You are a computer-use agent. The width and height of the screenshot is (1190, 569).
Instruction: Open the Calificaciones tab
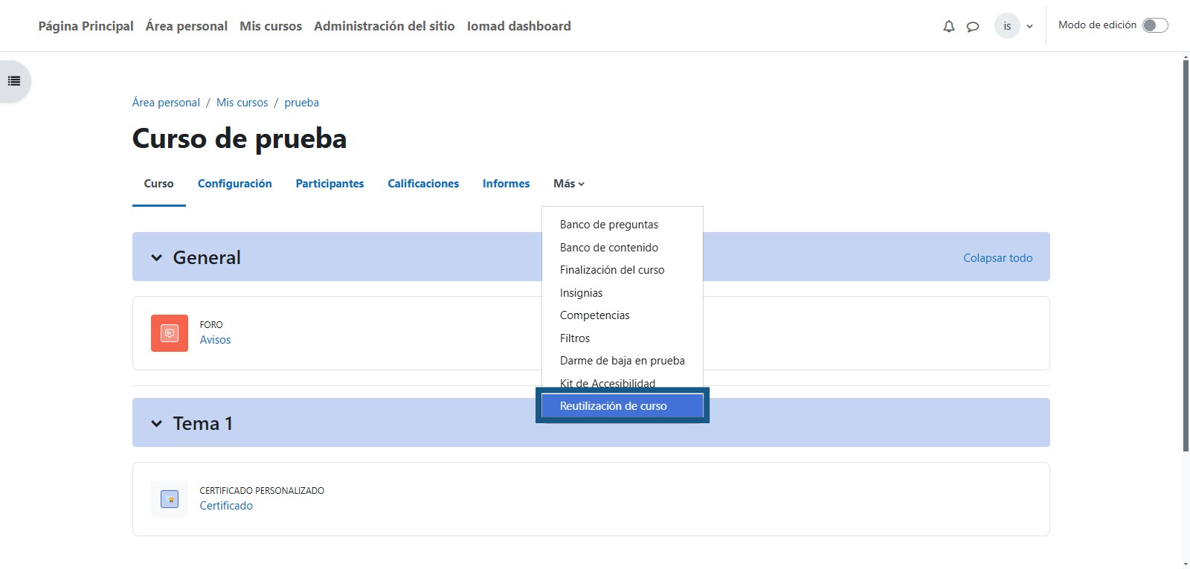pos(423,184)
